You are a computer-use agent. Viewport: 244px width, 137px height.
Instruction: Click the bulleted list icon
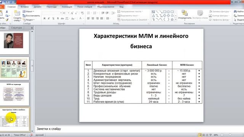click(88, 13)
